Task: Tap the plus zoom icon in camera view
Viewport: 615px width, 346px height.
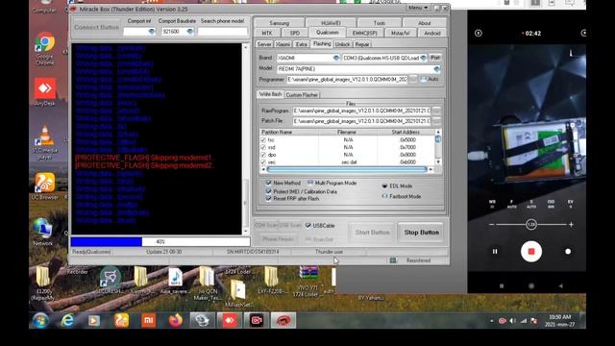Action: pos(571,224)
